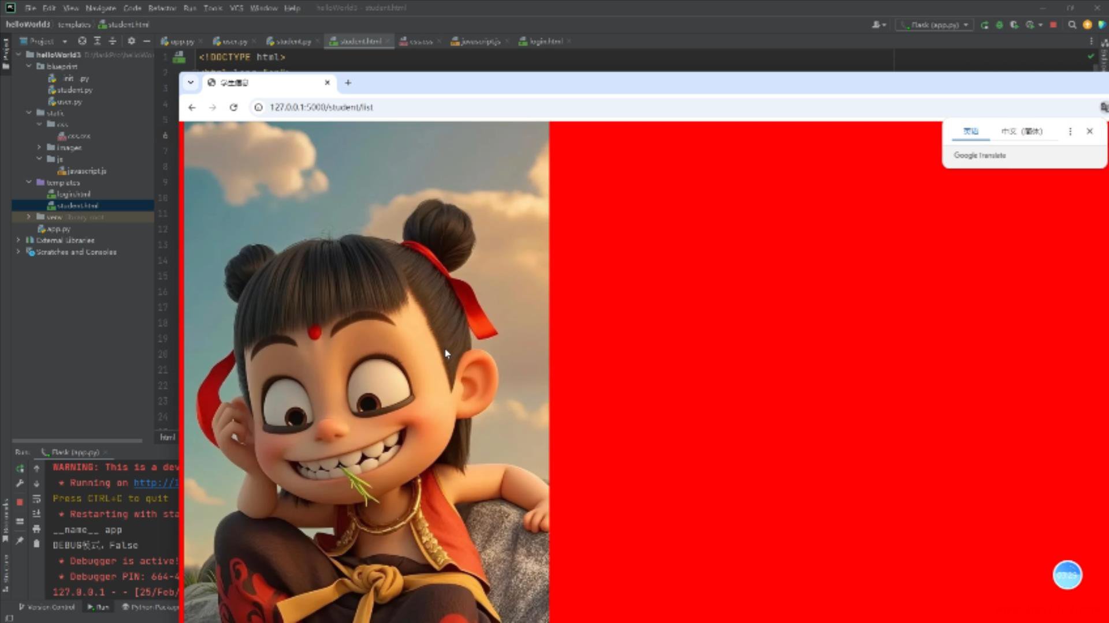Collapse the templates folder

click(x=29, y=182)
